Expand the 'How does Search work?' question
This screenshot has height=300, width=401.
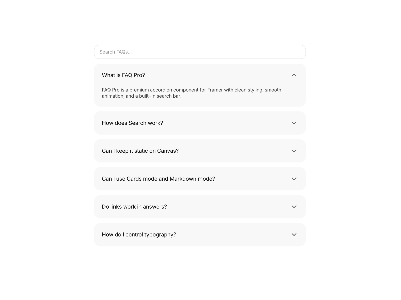tap(132, 123)
